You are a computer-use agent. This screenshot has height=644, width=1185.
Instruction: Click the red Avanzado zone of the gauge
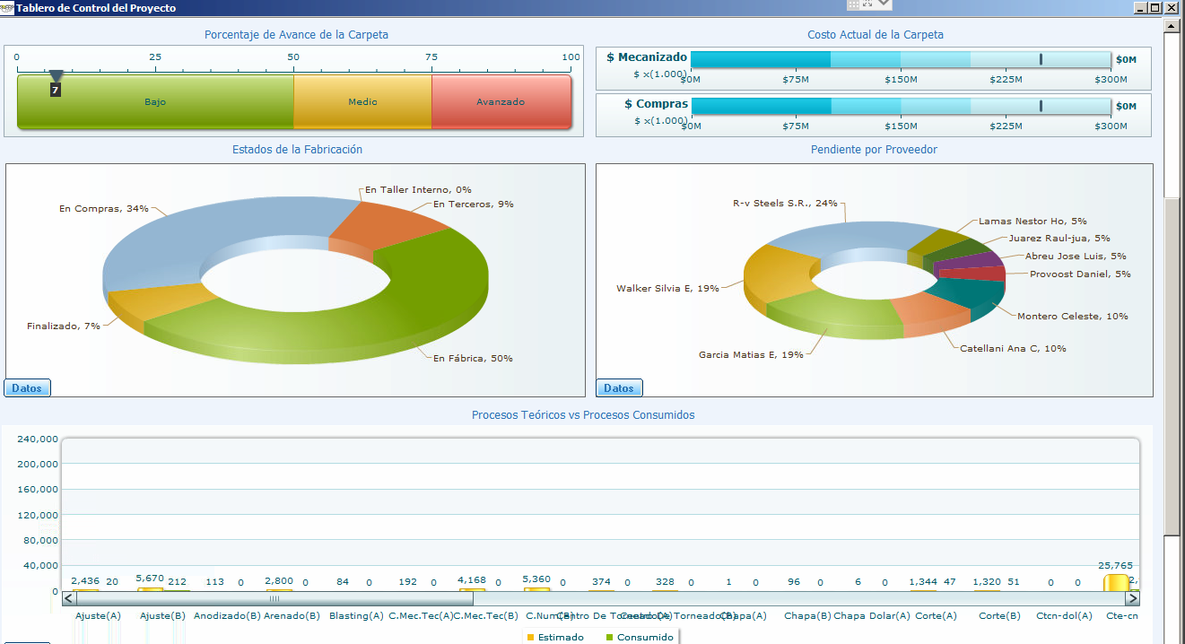point(501,101)
